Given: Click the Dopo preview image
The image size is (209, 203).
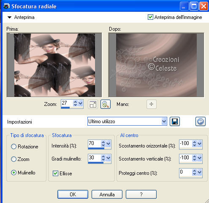Looking at the screenshot, I should click(x=156, y=65).
